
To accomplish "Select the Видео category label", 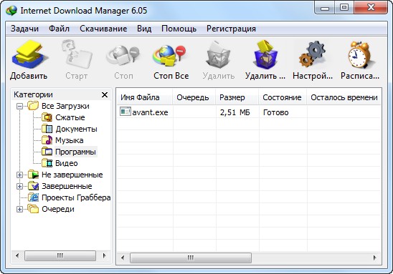I will (67, 163).
